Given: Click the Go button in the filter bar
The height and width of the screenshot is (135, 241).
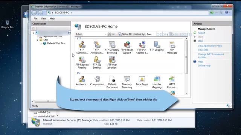Looking at the screenshot, I should (x=111, y=34).
